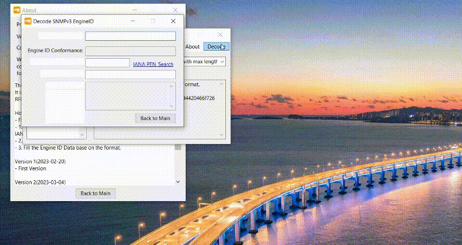
Task: Click the 'Engine ID Conformance:' label
Action: tap(56, 51)
